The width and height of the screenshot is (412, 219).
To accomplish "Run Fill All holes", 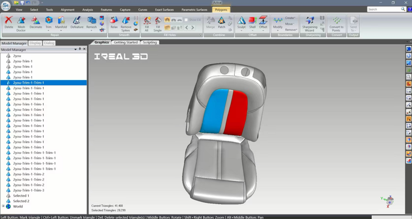I will tap(147, 23).
